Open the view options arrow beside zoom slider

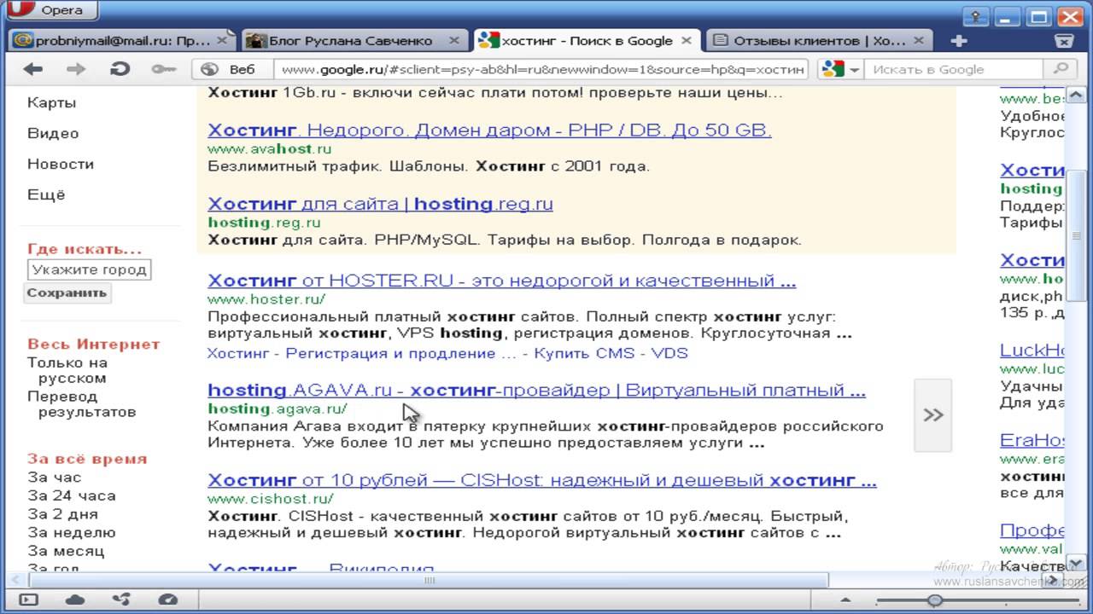click(846, 600)
